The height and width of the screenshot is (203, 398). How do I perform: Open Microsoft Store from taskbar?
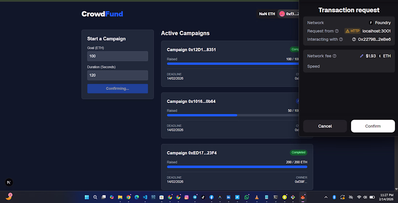161,197
